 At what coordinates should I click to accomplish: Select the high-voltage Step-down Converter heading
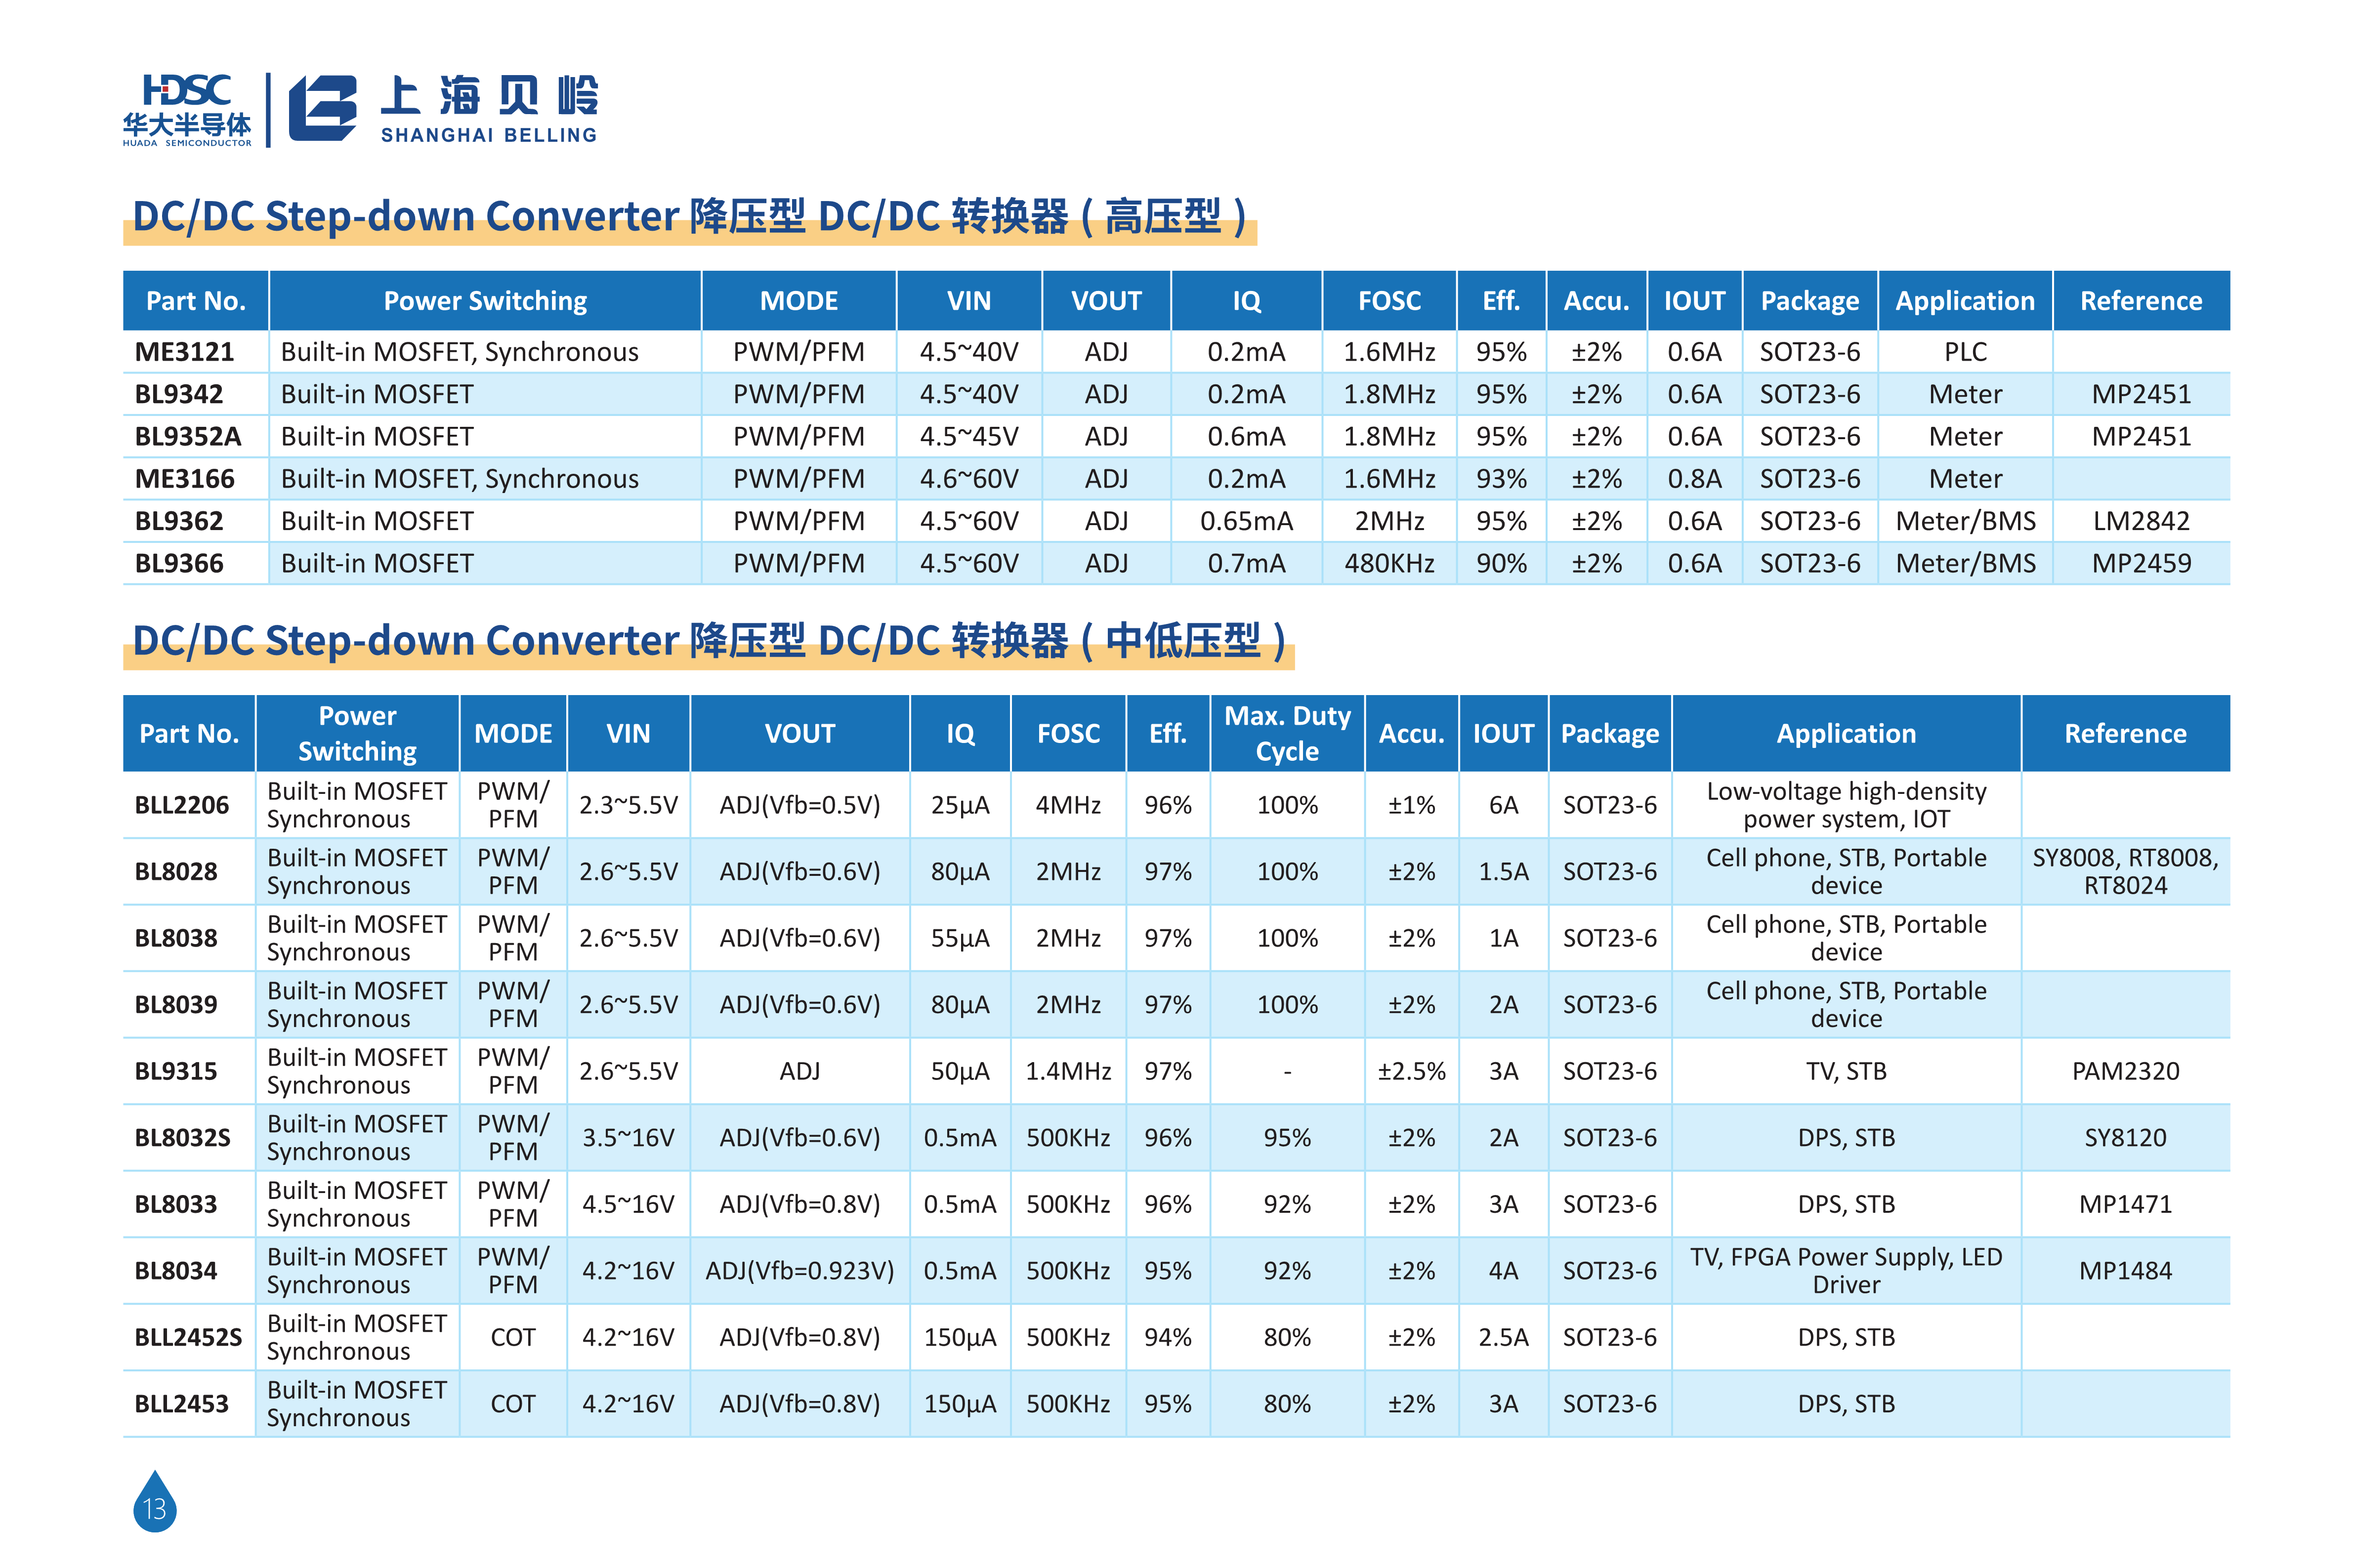[689, 216]
